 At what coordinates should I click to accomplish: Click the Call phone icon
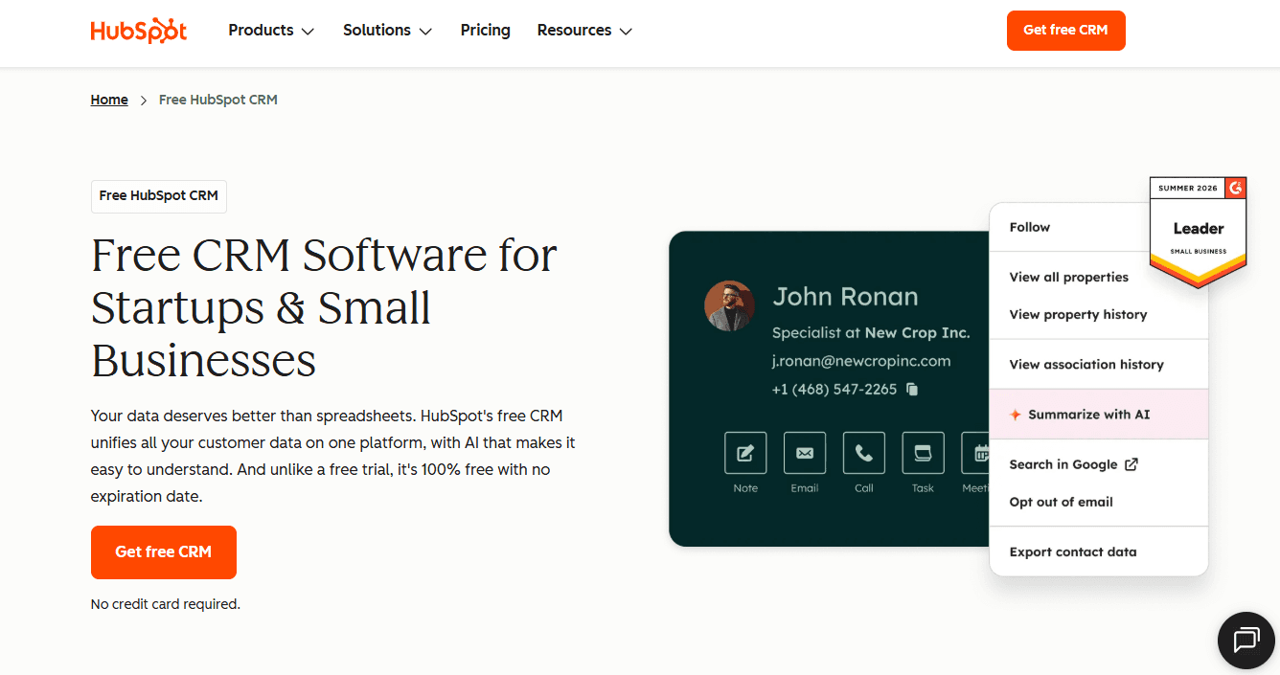click(x=864, y=453)
